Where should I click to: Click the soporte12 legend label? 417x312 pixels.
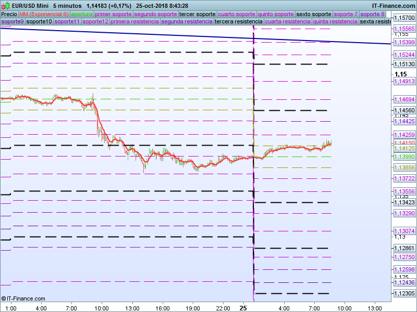(x=95, y=22)
